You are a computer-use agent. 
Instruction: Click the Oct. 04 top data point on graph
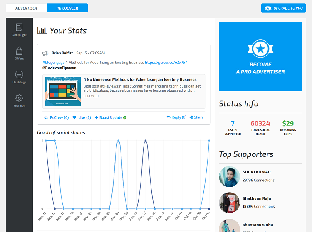pyautogui.click(x=209, y=141)
